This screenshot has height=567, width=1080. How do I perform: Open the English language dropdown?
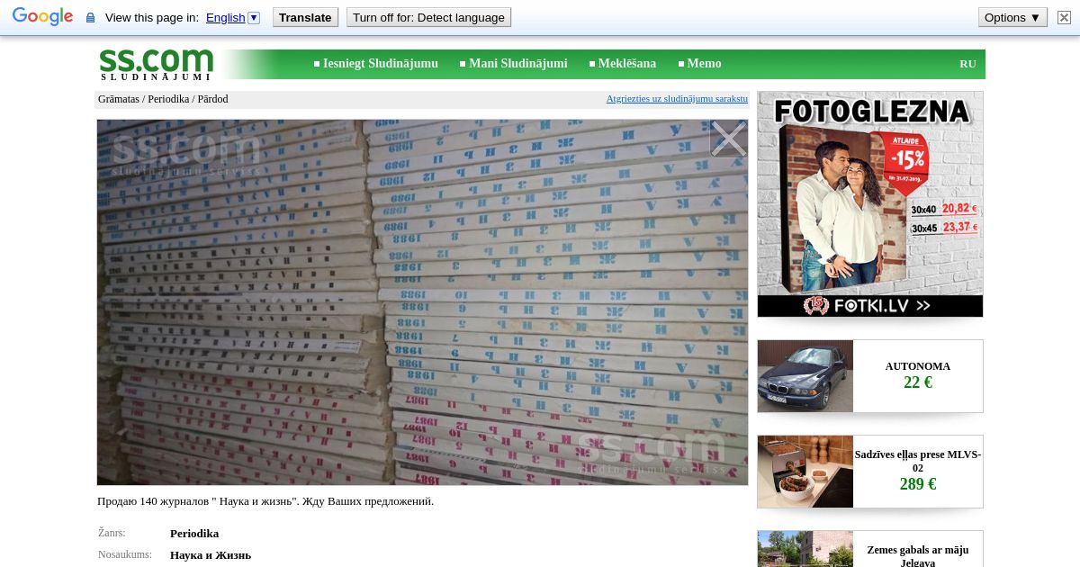click(232, 17)
